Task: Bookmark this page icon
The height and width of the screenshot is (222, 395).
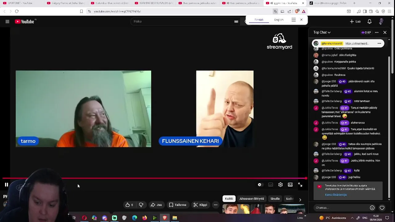Action: pos(81,11)
